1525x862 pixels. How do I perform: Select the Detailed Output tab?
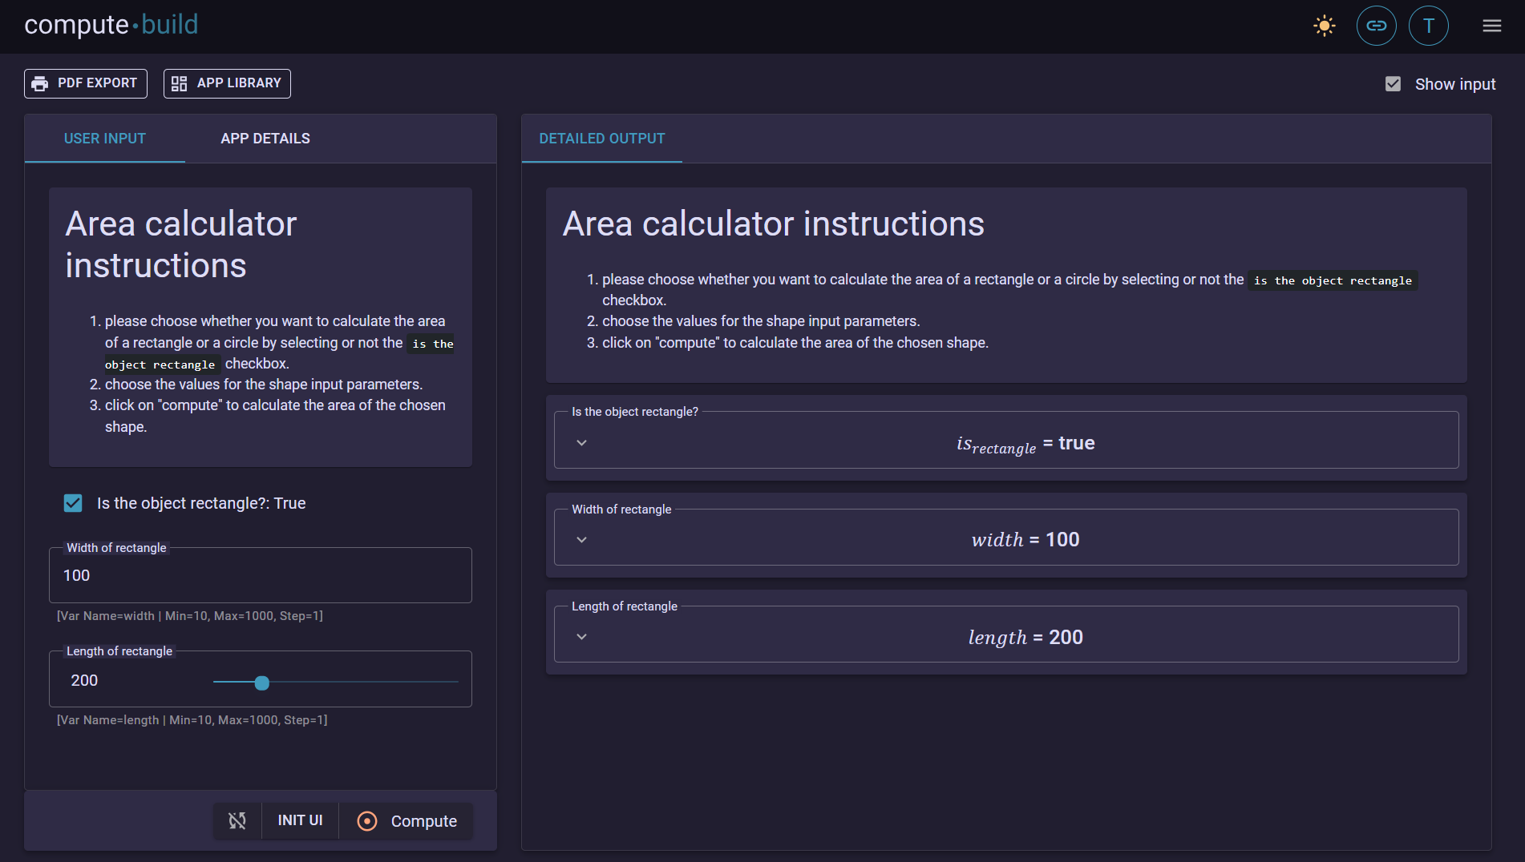[x=602, y=139]
